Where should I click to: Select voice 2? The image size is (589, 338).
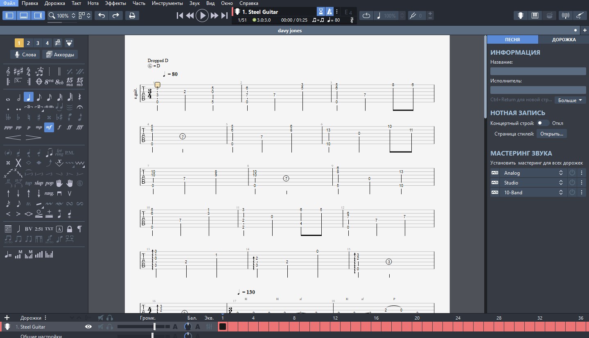[x=28, y=43]
